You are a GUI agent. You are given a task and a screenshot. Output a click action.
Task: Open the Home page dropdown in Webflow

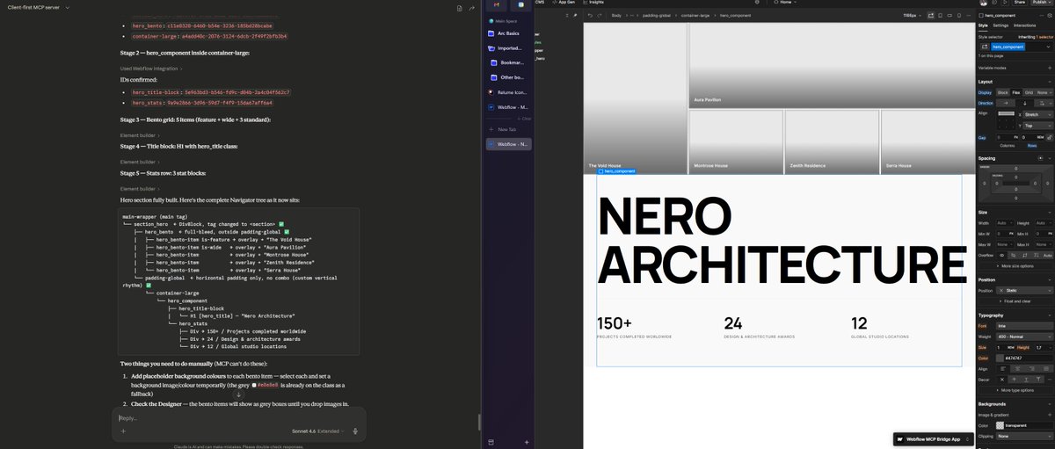point(783,3)
